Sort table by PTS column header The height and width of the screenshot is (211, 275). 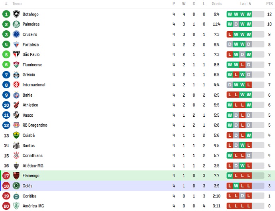pos(269,4)
